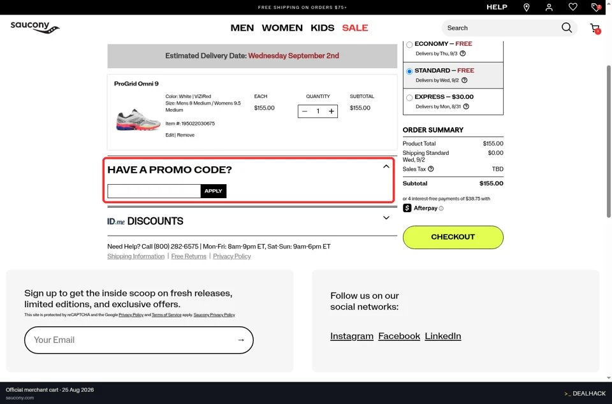The width and height of the screenshot is (612, 404).
Task: Click the quantity value field
Action: (318, 111)
